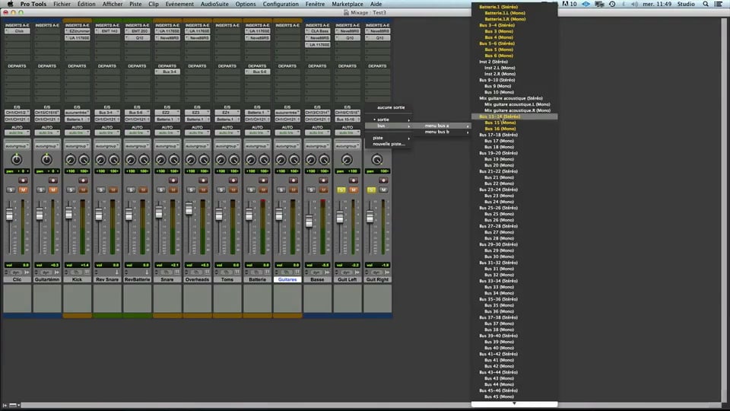Turn the Clic track pan knob
This screenshot has height=411, width=730.
(17, 160)
